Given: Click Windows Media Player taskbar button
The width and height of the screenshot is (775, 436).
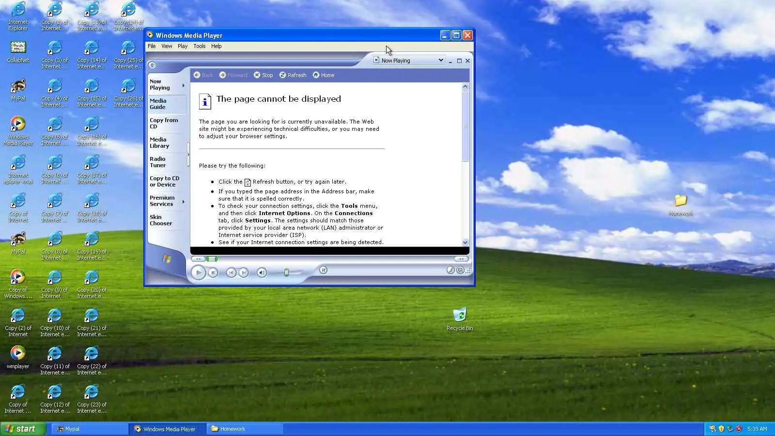Looking at the screenshot, I should (x=167, y=429).
